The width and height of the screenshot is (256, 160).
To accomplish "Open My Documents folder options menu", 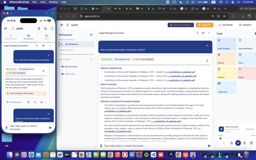I will pos(91,67).
